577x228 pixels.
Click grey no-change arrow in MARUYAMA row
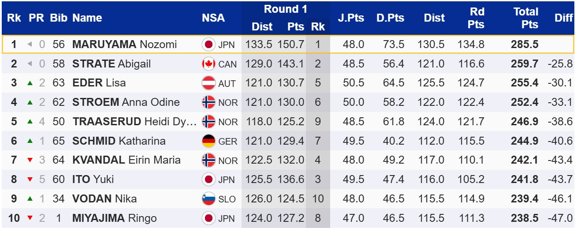30,45
